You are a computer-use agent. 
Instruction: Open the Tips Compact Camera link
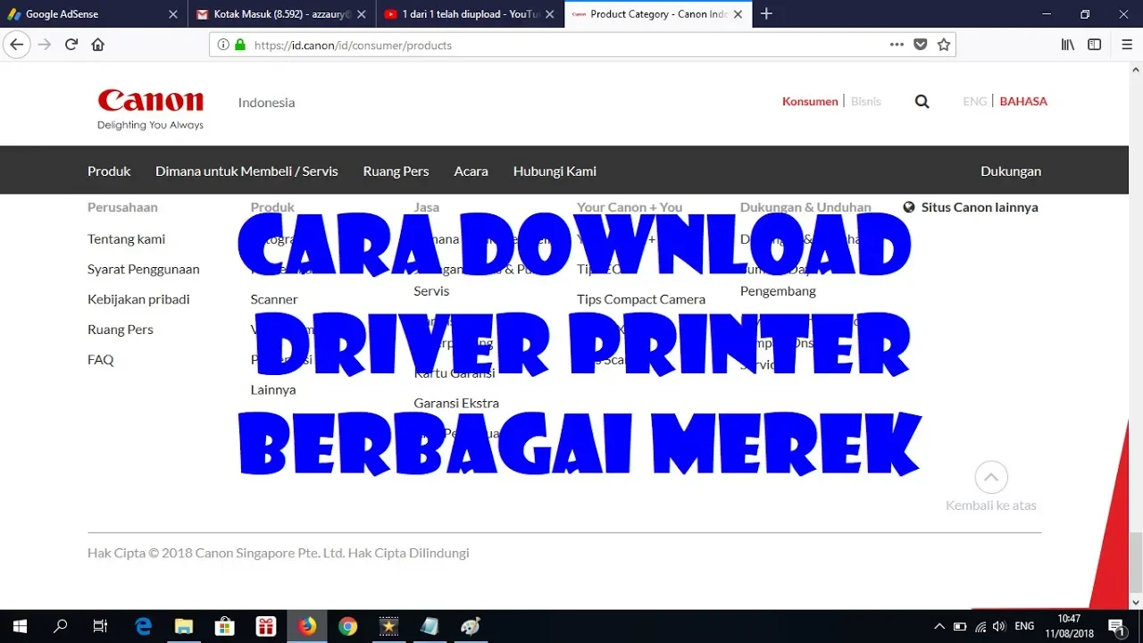pos(641,299)
